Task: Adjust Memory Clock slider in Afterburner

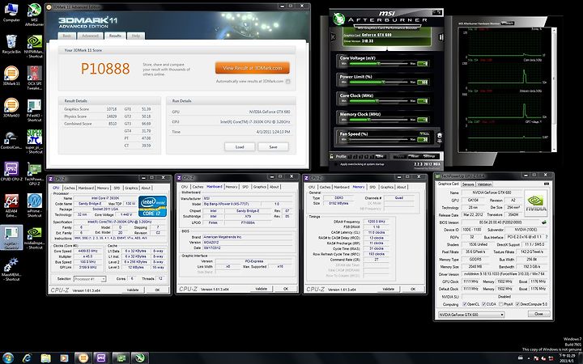Action: [x=379, y=120]
